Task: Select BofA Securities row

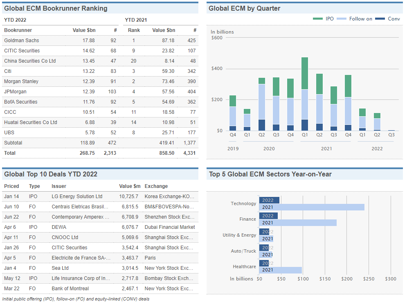Action: [x=100, y=102]
